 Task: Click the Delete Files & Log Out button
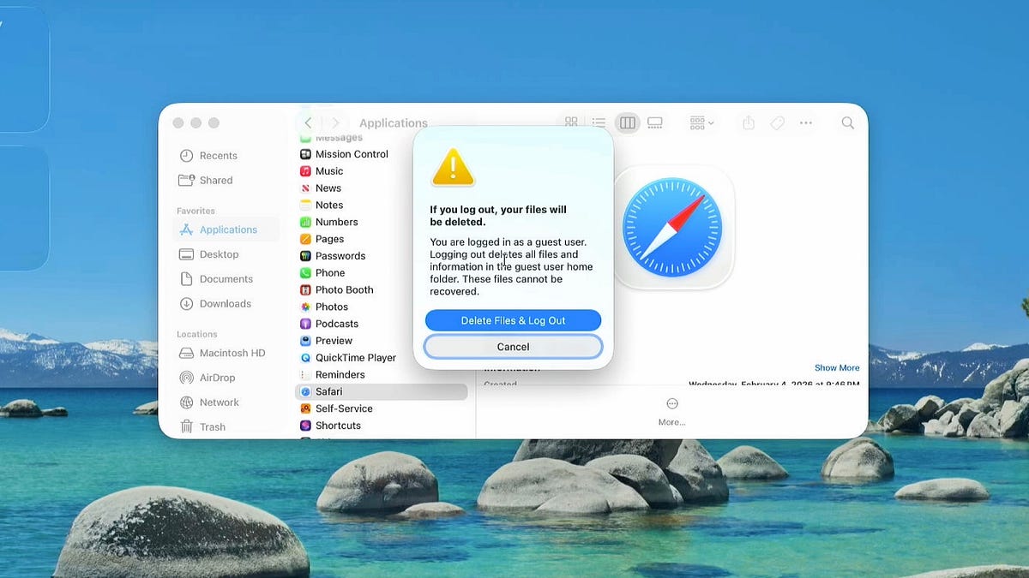(513, 320)
